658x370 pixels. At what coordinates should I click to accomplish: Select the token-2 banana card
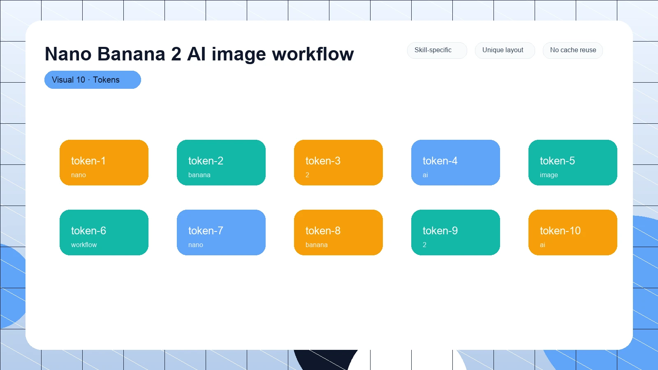point(221,162)
